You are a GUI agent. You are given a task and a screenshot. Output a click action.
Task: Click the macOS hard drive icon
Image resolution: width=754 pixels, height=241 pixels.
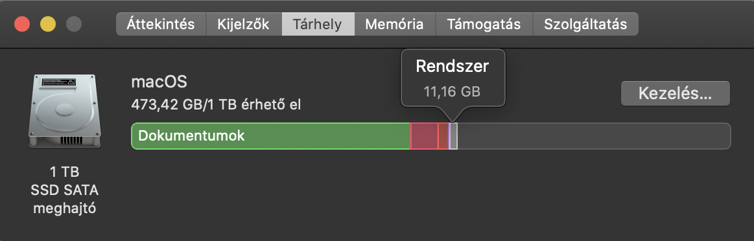click(65, 111)
